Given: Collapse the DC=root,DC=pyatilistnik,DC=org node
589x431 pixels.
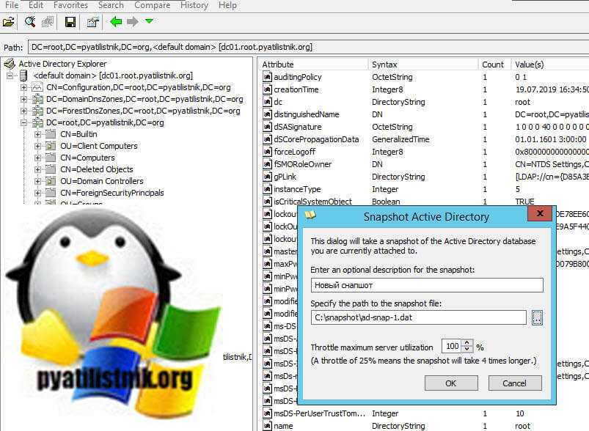Looking at the screenshot, I should (24, 122).
